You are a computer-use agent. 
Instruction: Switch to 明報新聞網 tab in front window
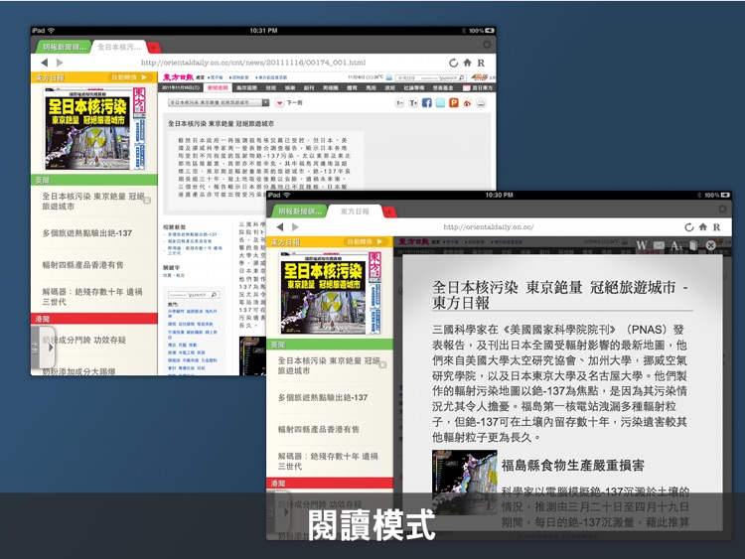[x=300, y=211]
